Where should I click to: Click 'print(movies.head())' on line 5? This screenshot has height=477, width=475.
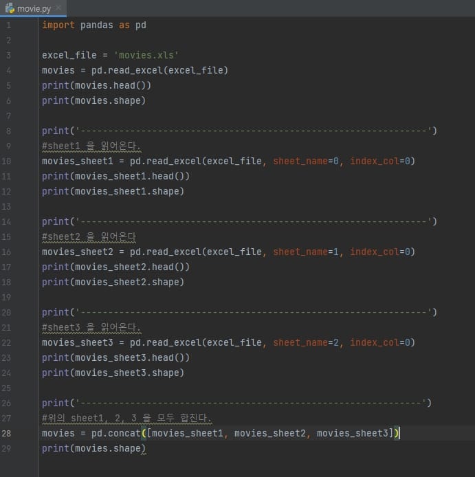tap(96, 85)
